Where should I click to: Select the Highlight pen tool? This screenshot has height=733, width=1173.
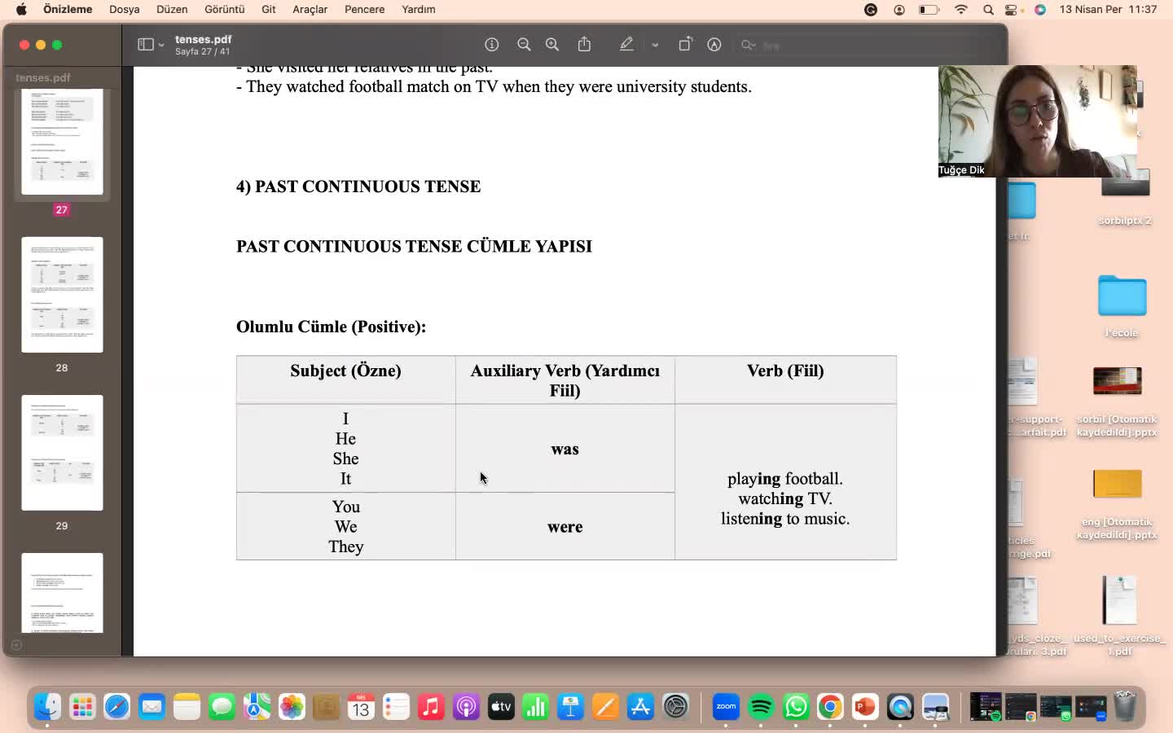(626, 45)
